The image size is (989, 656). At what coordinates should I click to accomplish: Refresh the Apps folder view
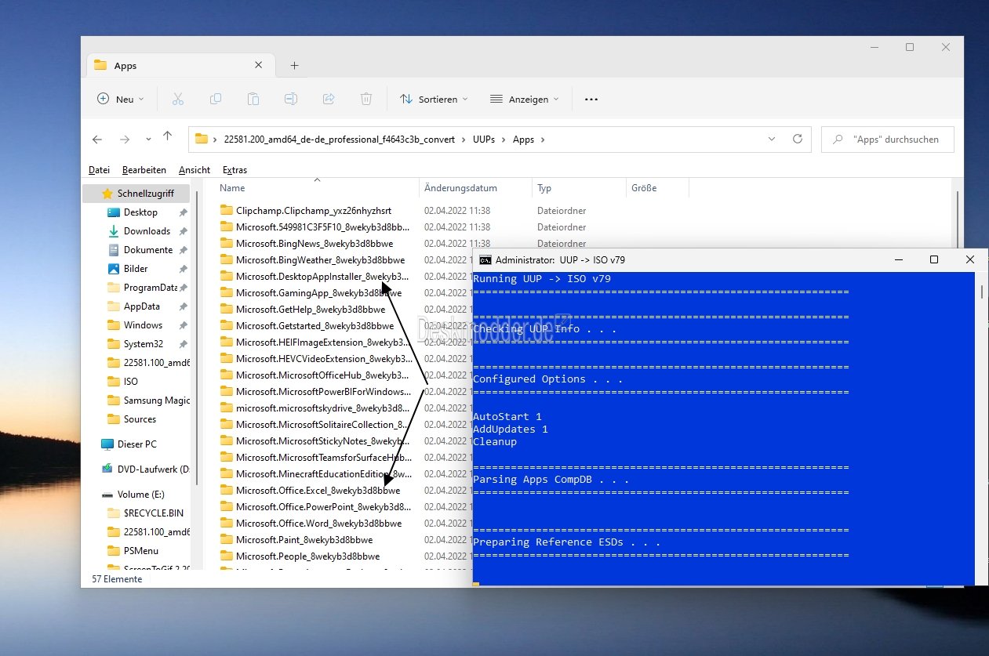(x=798, y=139)
